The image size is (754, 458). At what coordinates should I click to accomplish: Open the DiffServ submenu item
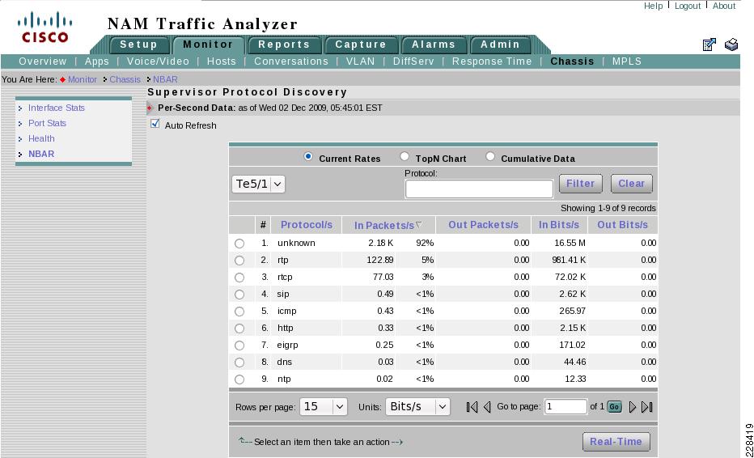(x=413, y=61)
